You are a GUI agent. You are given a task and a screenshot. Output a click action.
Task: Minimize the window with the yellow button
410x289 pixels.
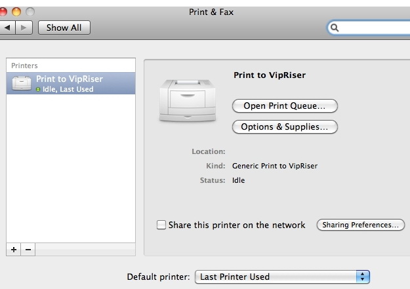point(16,11)
